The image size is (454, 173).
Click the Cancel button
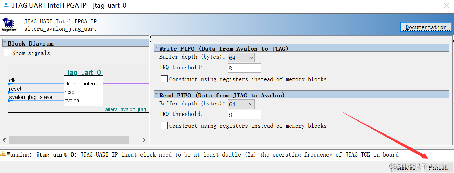point(406,168)
